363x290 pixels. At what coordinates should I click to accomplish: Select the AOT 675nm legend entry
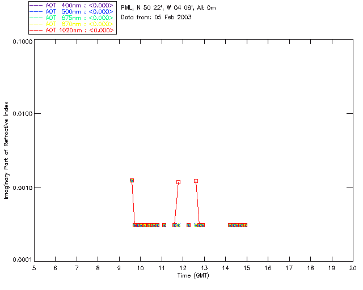coord(71,18)
